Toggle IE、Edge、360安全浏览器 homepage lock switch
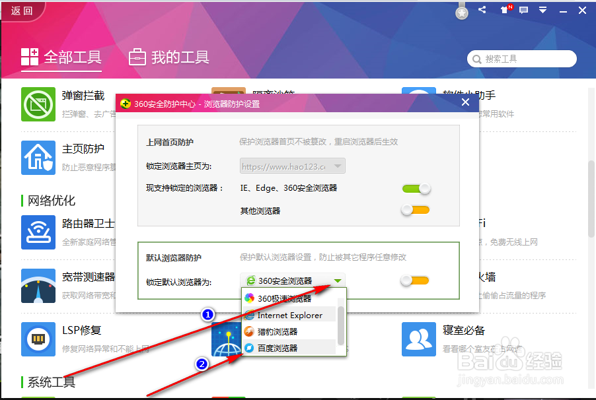 tap(416, 188)
